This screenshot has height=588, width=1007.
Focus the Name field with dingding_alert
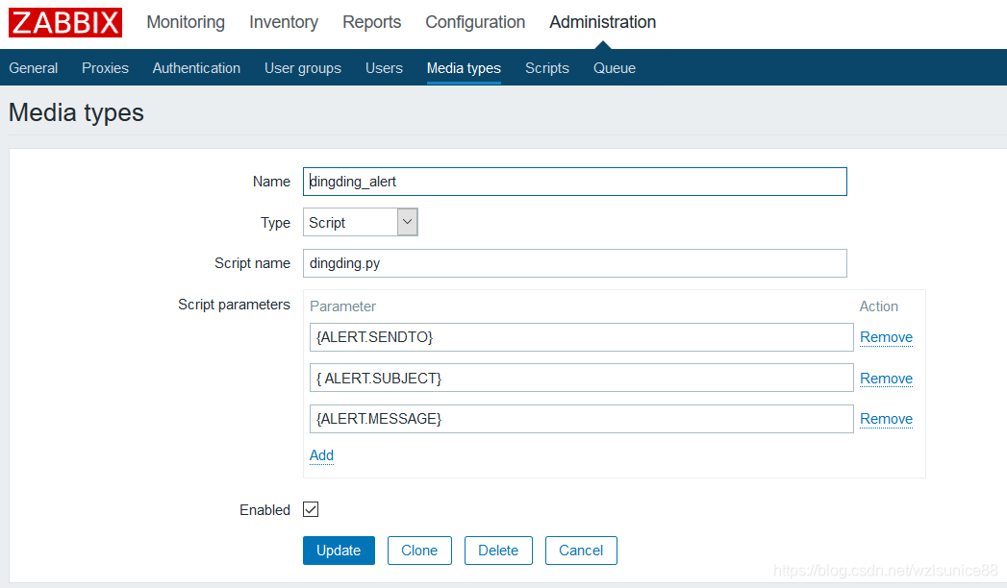pyautogui.click(x=575, y=182)
